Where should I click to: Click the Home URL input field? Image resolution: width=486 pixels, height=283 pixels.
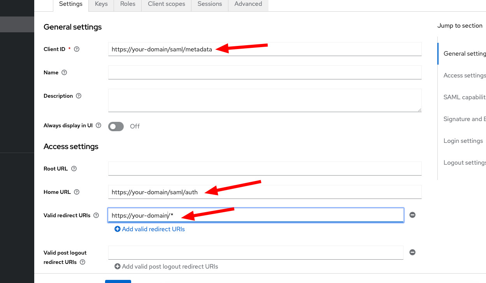(x=265, y=192)
